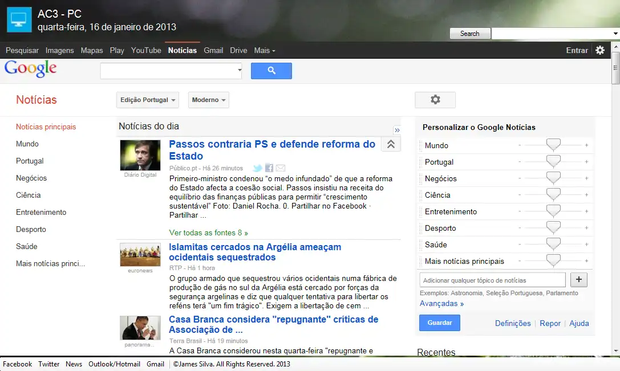Click the Passos Coelho story thumbnail

[140, 155]
